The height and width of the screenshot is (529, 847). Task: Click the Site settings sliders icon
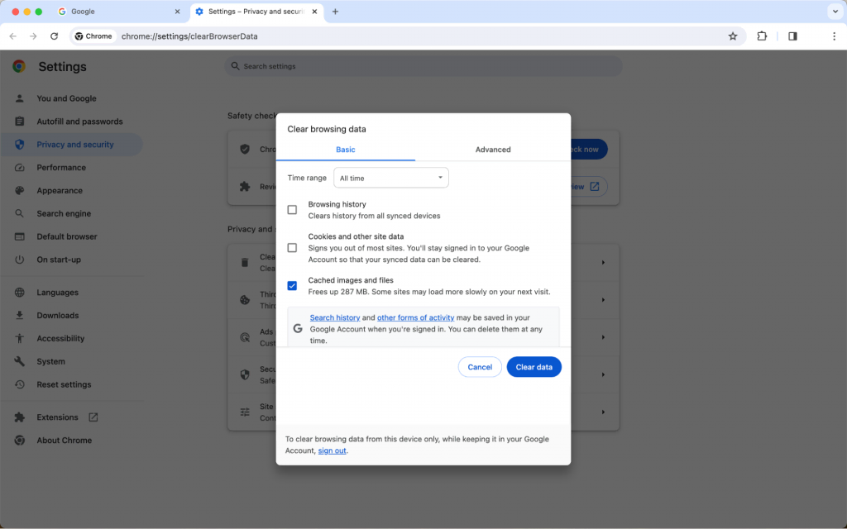click(245, 412)
